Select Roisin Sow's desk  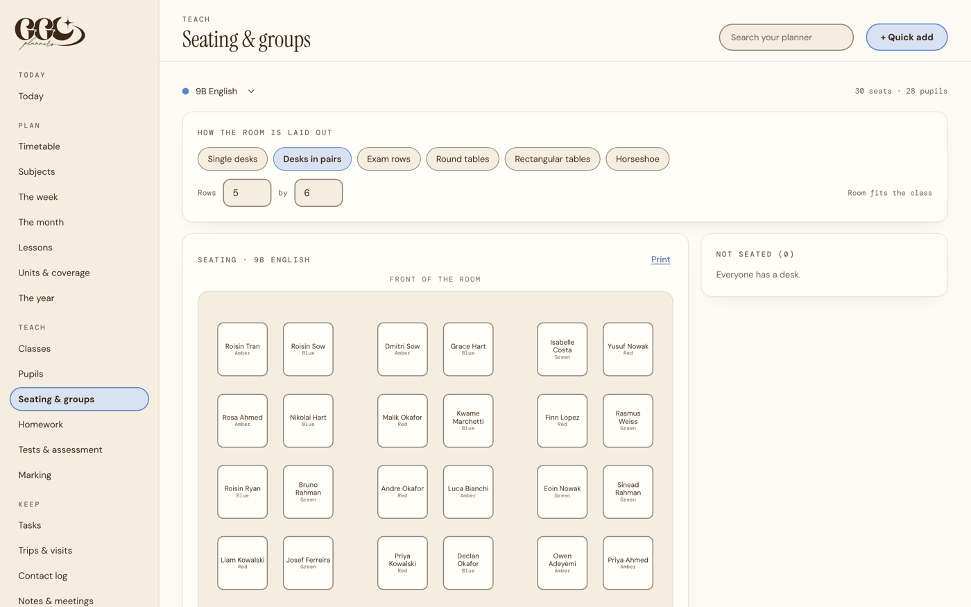[x=308, y=350]
